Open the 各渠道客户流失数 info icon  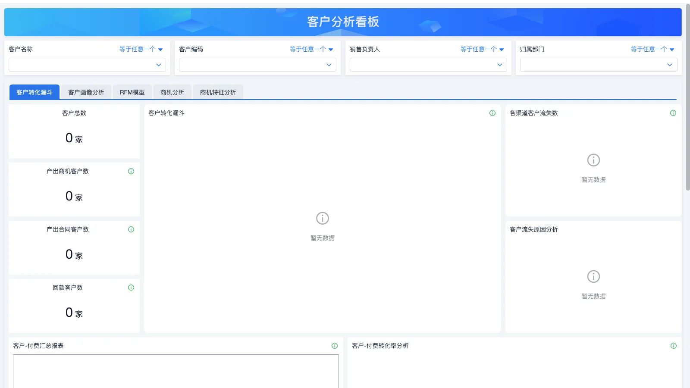673,113
